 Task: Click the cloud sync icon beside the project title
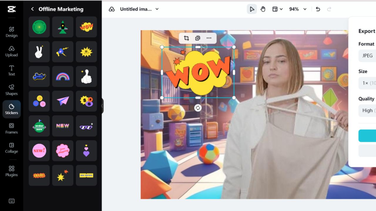click(x=112, y=9)
